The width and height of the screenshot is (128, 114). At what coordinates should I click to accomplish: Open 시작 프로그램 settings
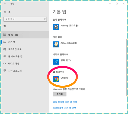tap(25, 71)
